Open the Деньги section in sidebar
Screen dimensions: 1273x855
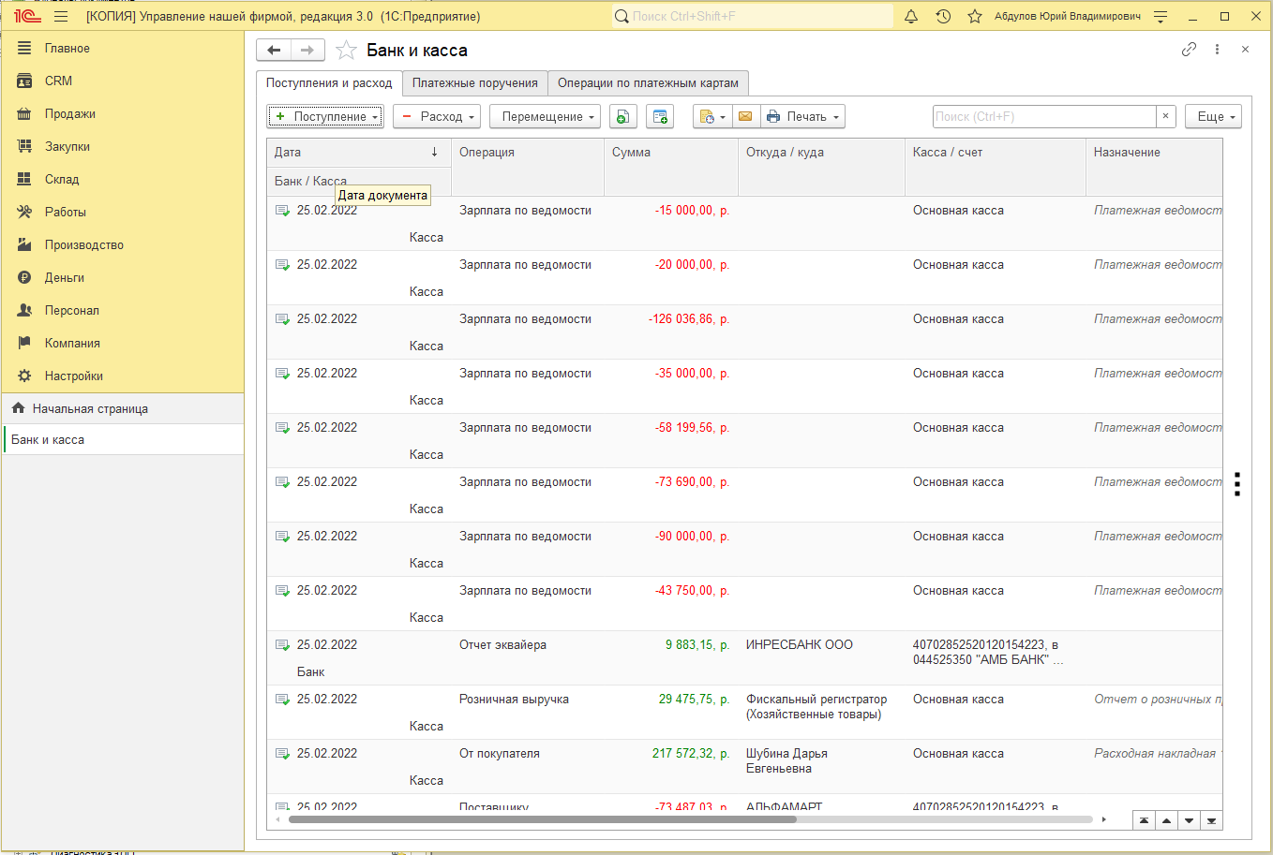(x=65, y=277)
